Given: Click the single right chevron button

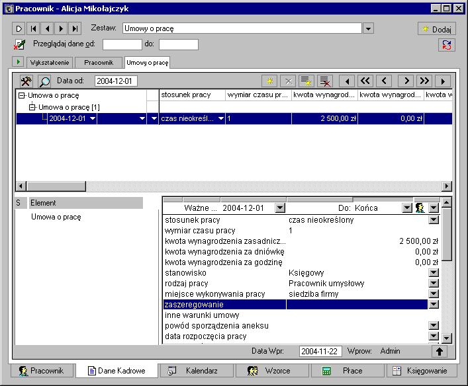Looking at the screenshot, I should (x=406, y=81).
